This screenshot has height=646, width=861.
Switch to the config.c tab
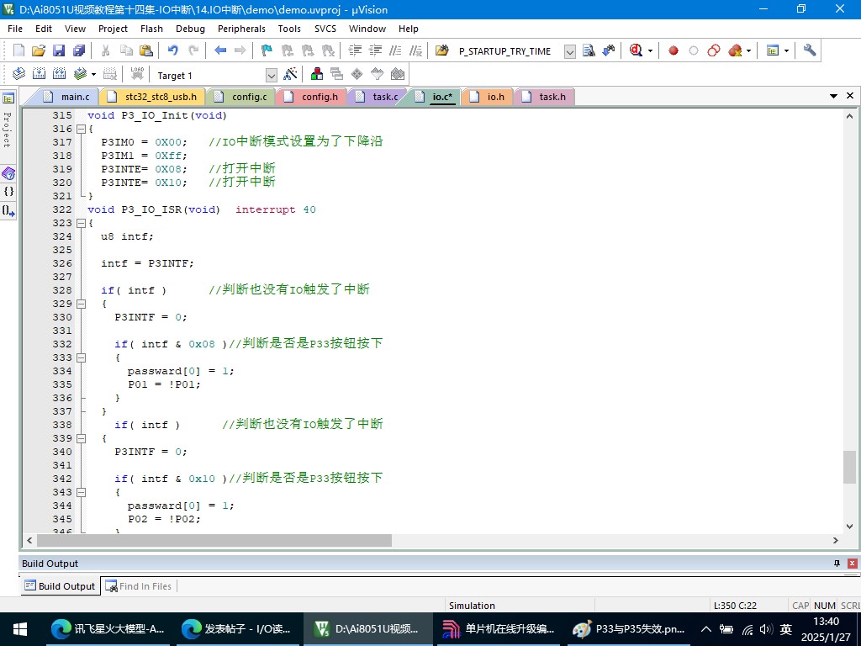(241, 97)
